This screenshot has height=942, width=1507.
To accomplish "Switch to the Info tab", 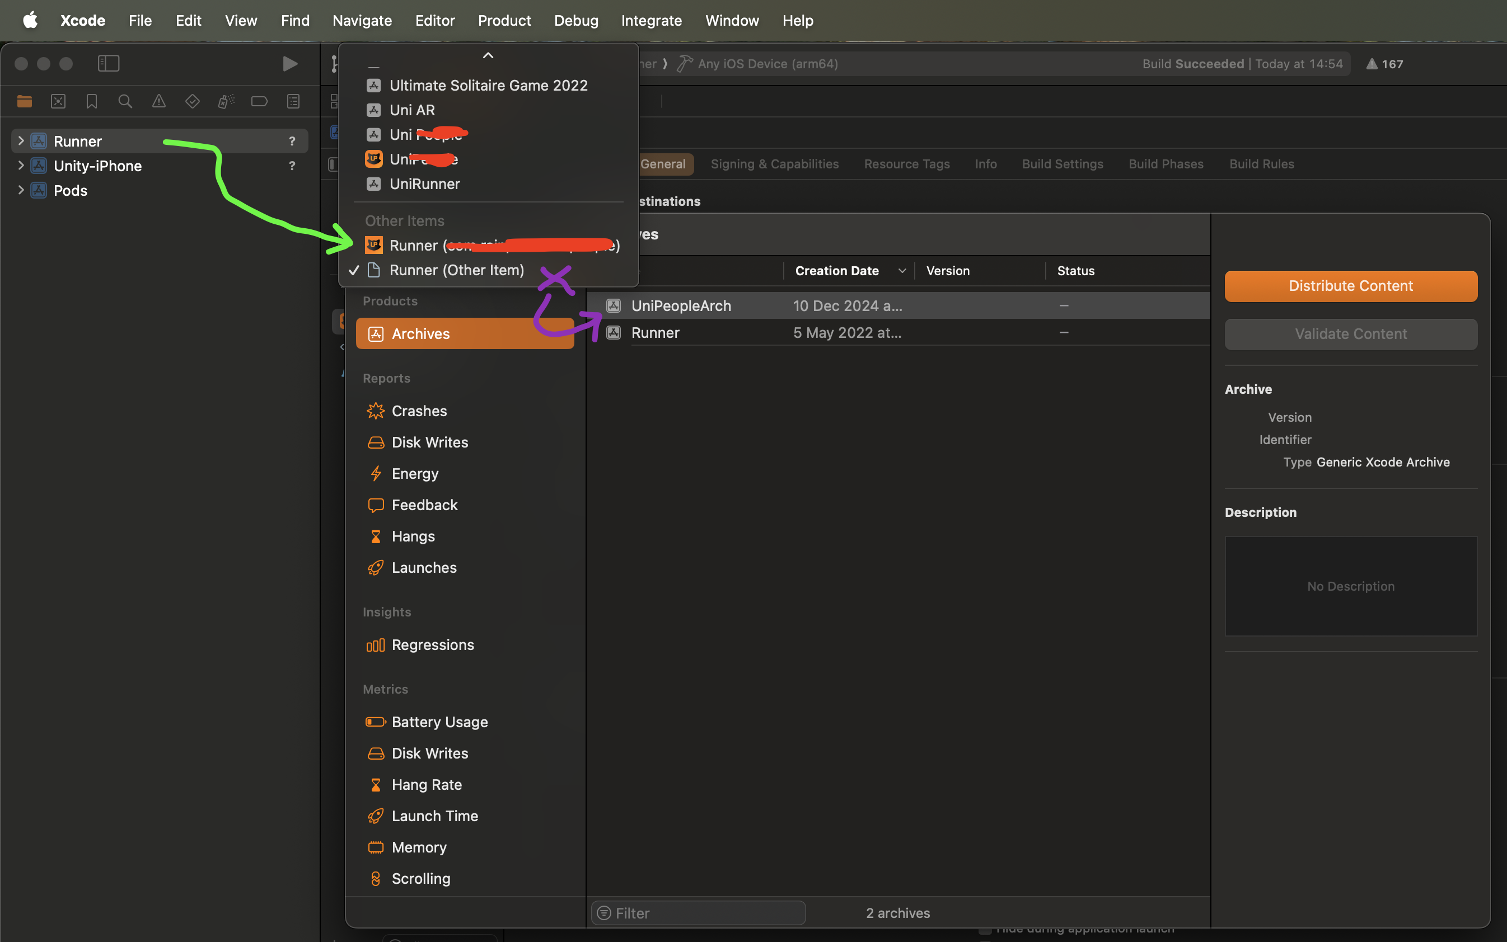I will point(986,164).
